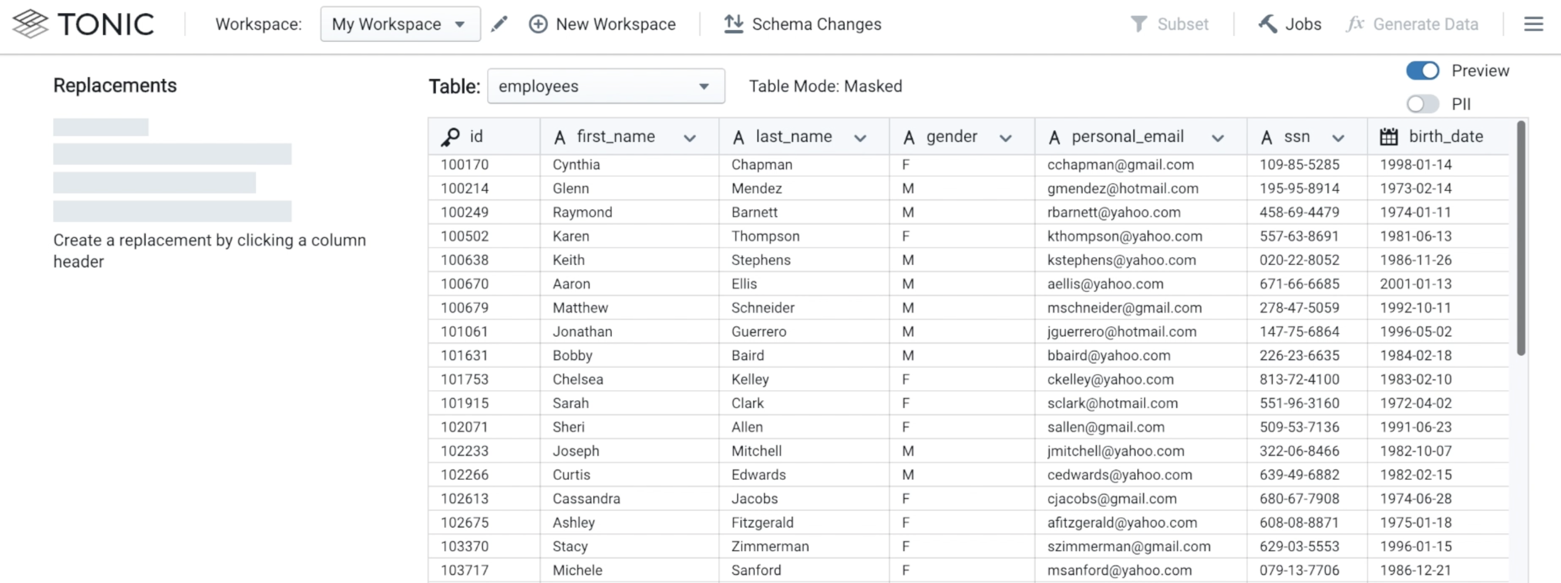The height and width of the screenshot is (583, 1561).
Task: Open the employees table dropdown
Action: [606, 87]
